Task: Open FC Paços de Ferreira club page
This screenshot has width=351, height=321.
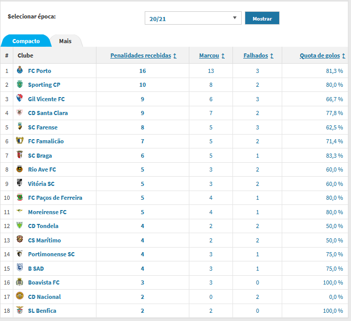Action: pos(55,198)
